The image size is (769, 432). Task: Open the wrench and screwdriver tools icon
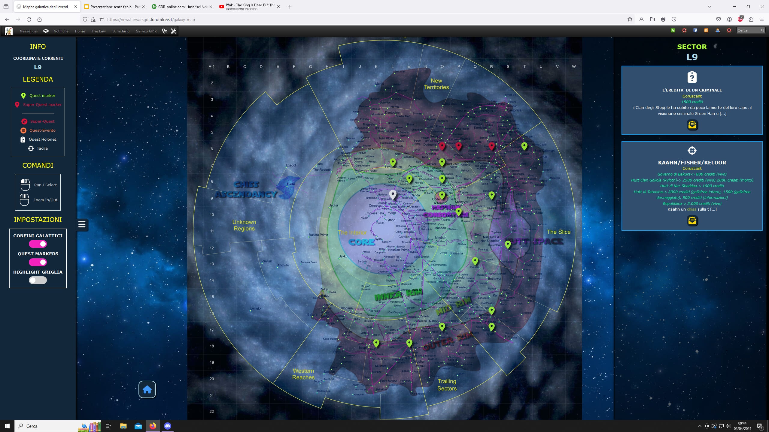pos(174,31)
